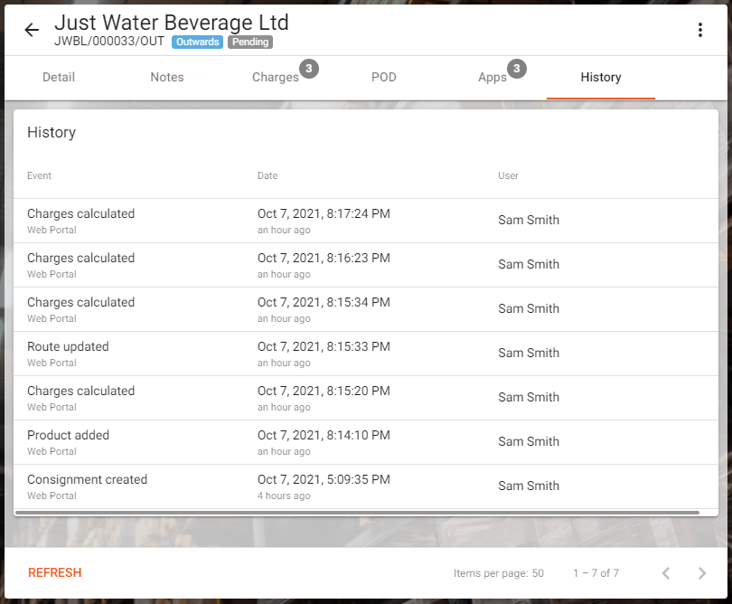Open the Notes tab
Image resolution: width=732 pixels, height=604 pixels.
(166, 78)
